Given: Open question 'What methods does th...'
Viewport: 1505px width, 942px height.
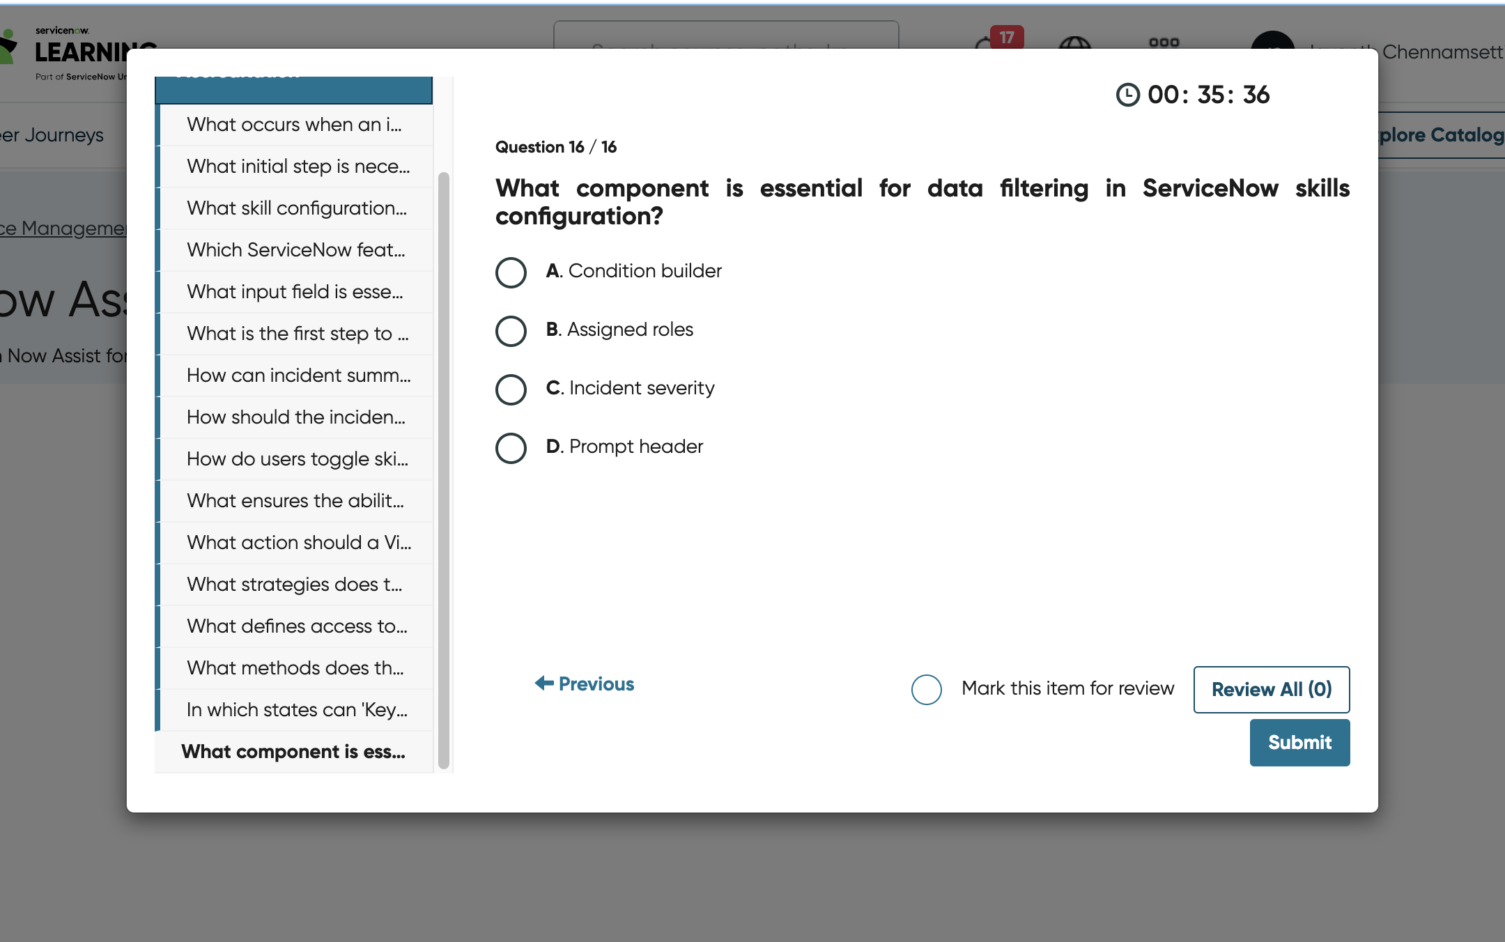Looking at the screenshot, I should pyautogui.click(x=296, y=668).
